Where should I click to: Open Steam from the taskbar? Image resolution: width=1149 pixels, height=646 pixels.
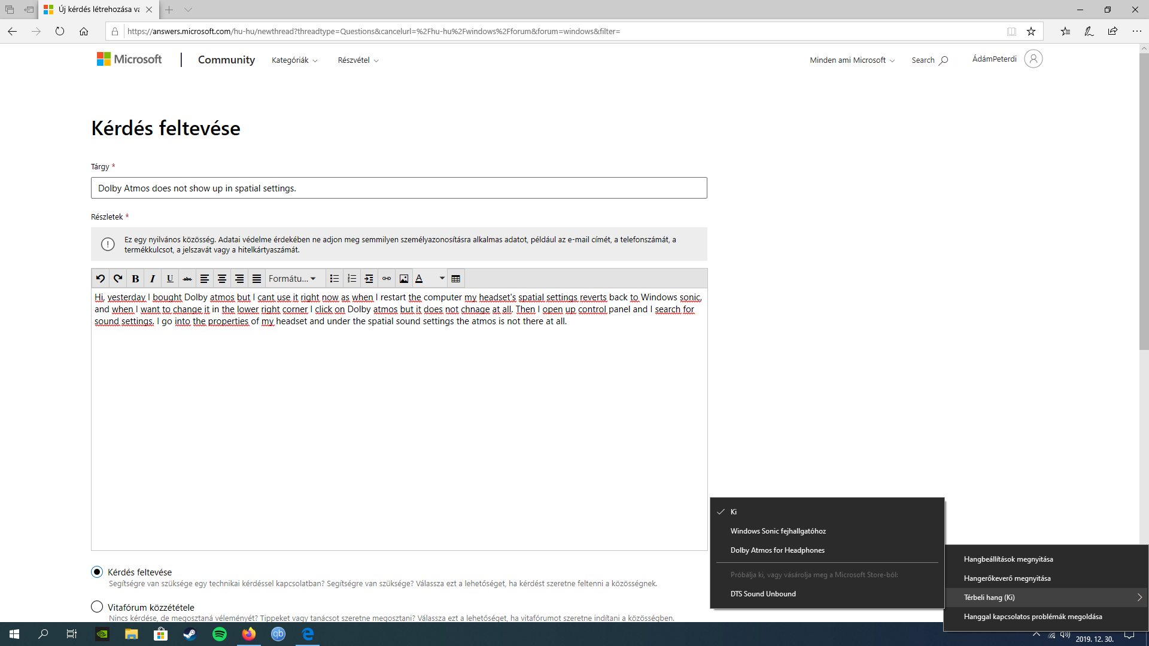tap(190, 634)
